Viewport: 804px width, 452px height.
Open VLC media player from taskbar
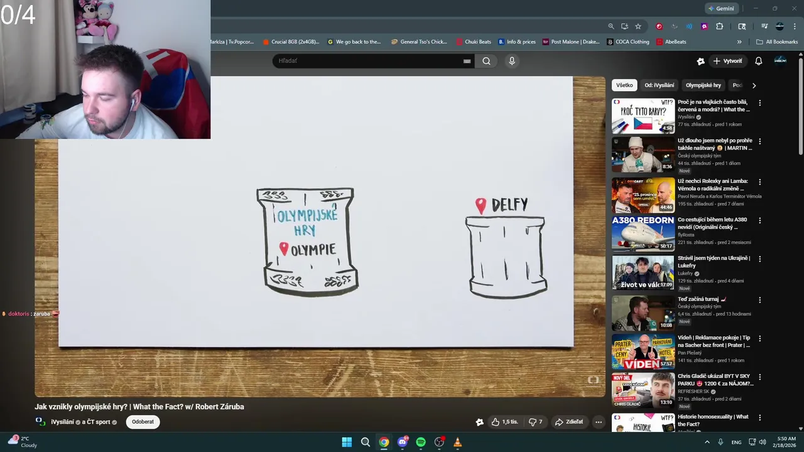[x=457, y=442]
